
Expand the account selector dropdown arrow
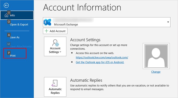pyautogui.click(x=168, y=22)
